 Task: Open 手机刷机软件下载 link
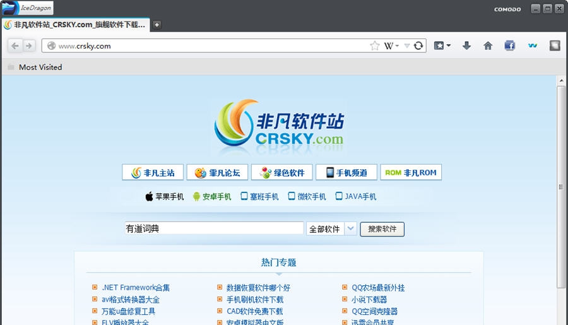[x=255, y=300]
